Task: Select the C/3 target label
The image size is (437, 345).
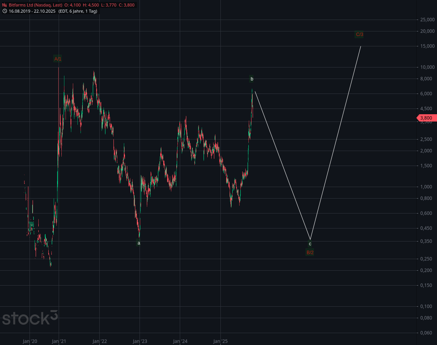Action: [359, 34]
